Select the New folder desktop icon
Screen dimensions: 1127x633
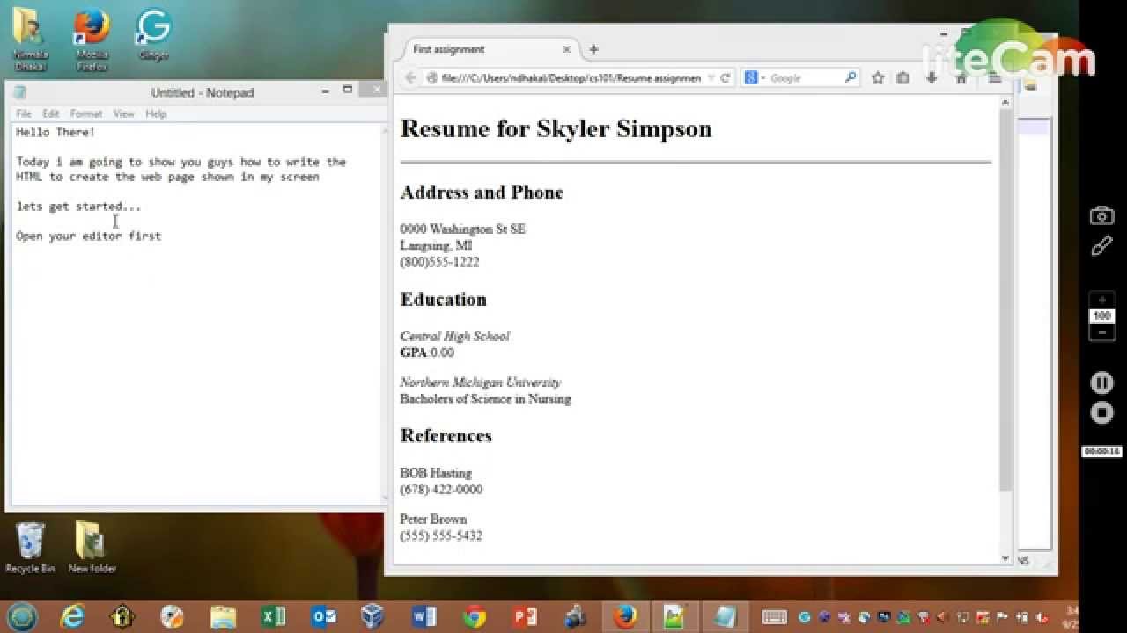point(92,547)
